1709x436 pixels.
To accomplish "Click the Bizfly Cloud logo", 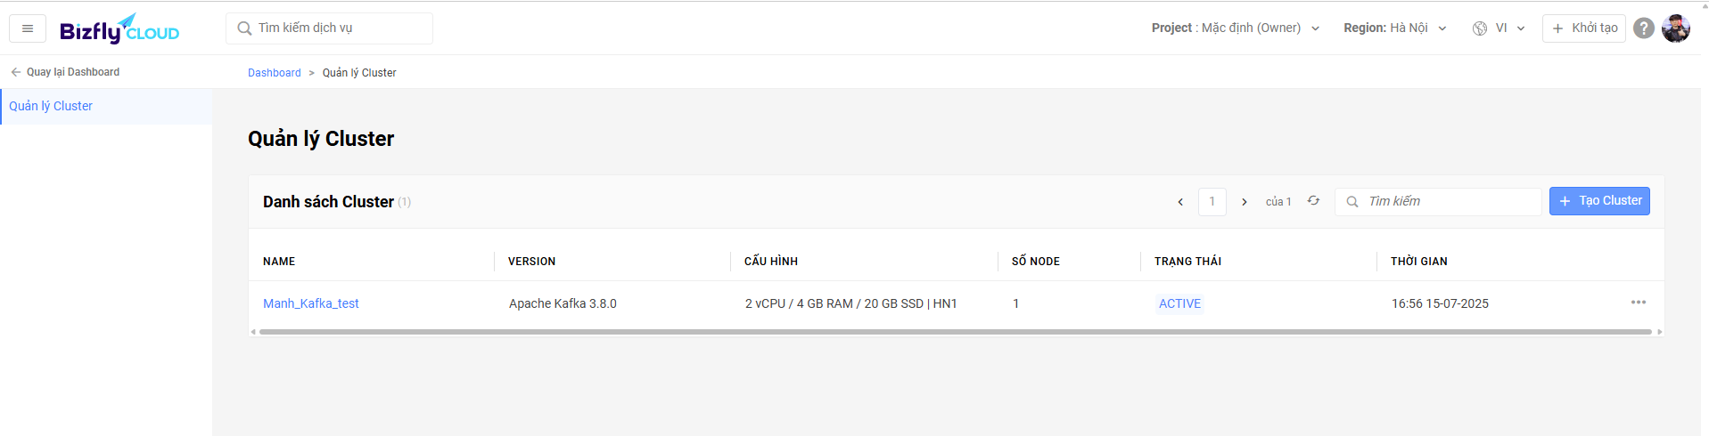I will [x=119, y=29].
